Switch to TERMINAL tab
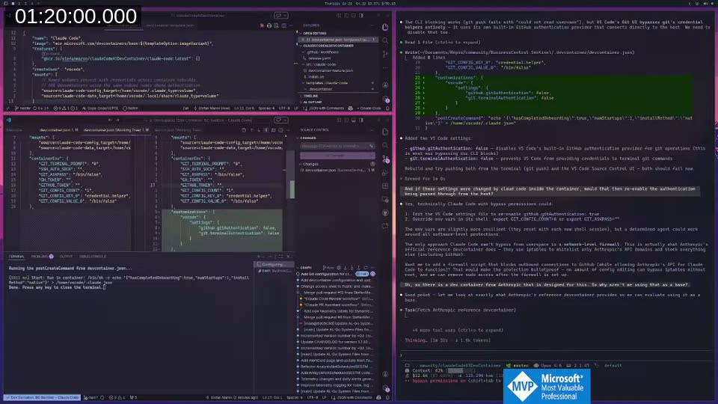The height and width of the screenshot is (404, 718). click(16, 257)
